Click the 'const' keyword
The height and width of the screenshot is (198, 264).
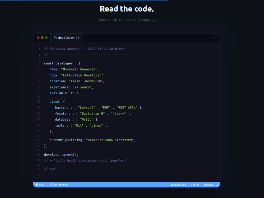(49, 63)
